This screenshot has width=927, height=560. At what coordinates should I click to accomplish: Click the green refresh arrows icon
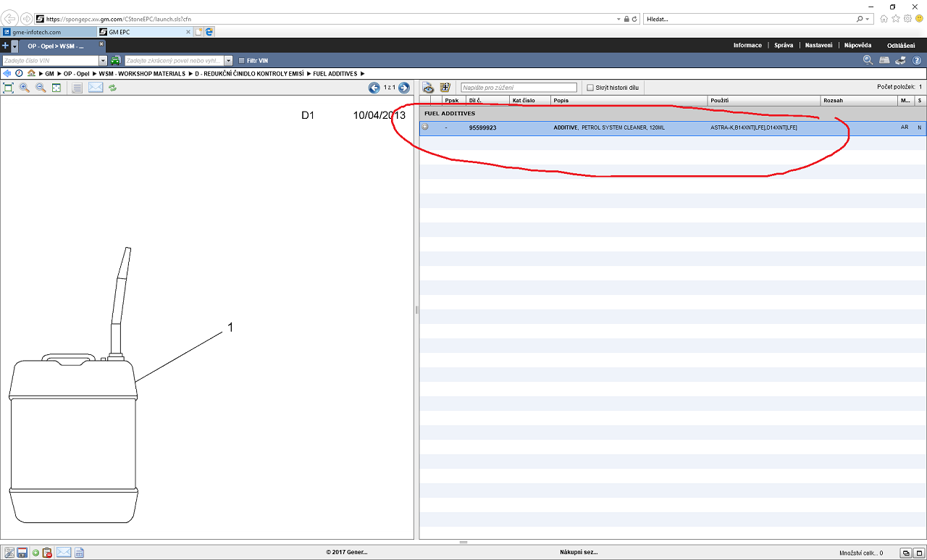click(x=113, y=88)
